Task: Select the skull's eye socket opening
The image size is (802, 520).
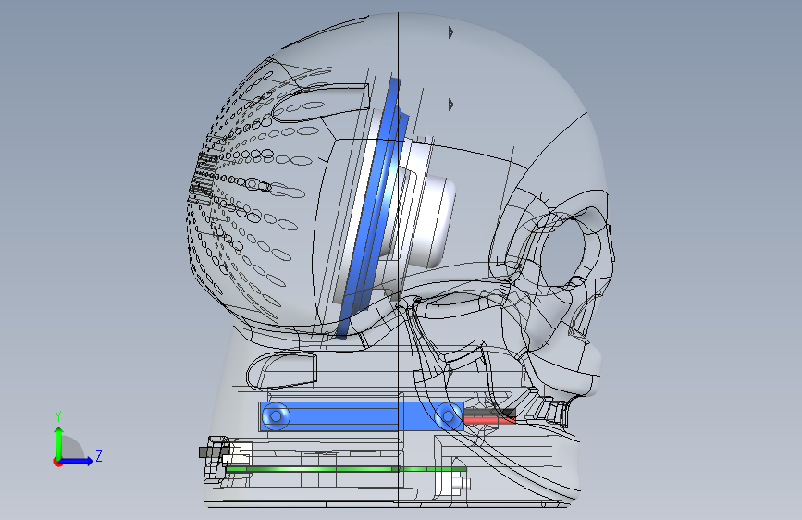Action: click(564, 252)
